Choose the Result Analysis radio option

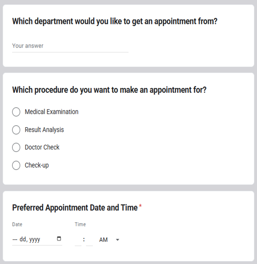(16, 130)
